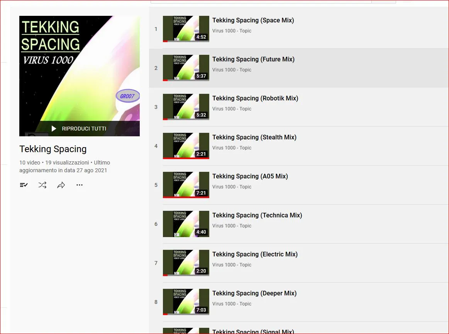This screenshot has height=334, width=449.
Task: Click index number 8 beside Deeper Mix
Action: 156,302
